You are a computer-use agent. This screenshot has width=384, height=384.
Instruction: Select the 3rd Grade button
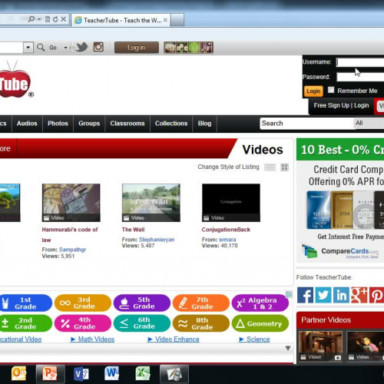[83, 303]
